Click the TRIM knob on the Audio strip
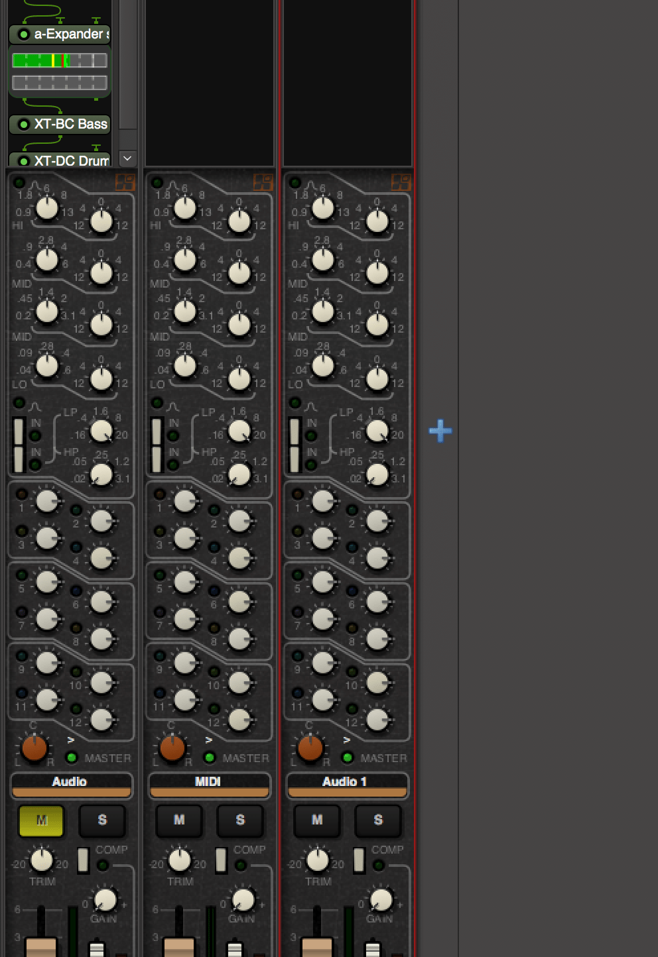658x957 pixels. (41, 860)
